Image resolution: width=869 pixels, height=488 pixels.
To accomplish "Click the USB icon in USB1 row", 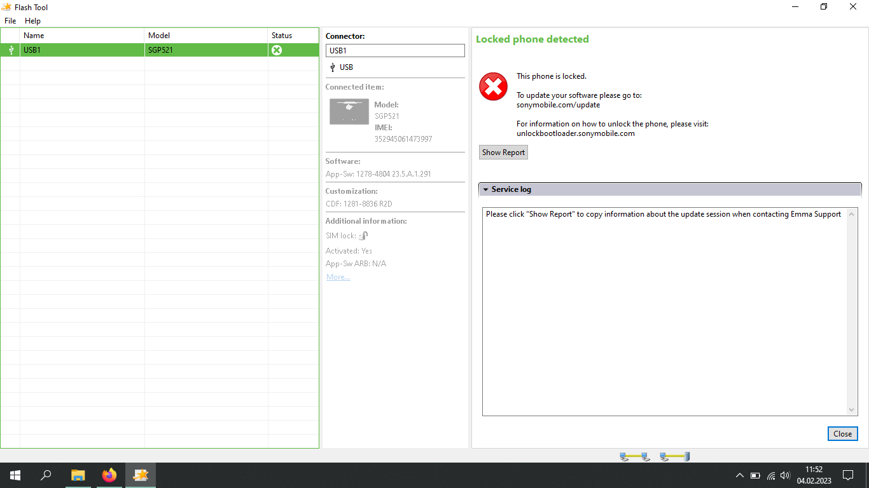I will tap(11, 50).
